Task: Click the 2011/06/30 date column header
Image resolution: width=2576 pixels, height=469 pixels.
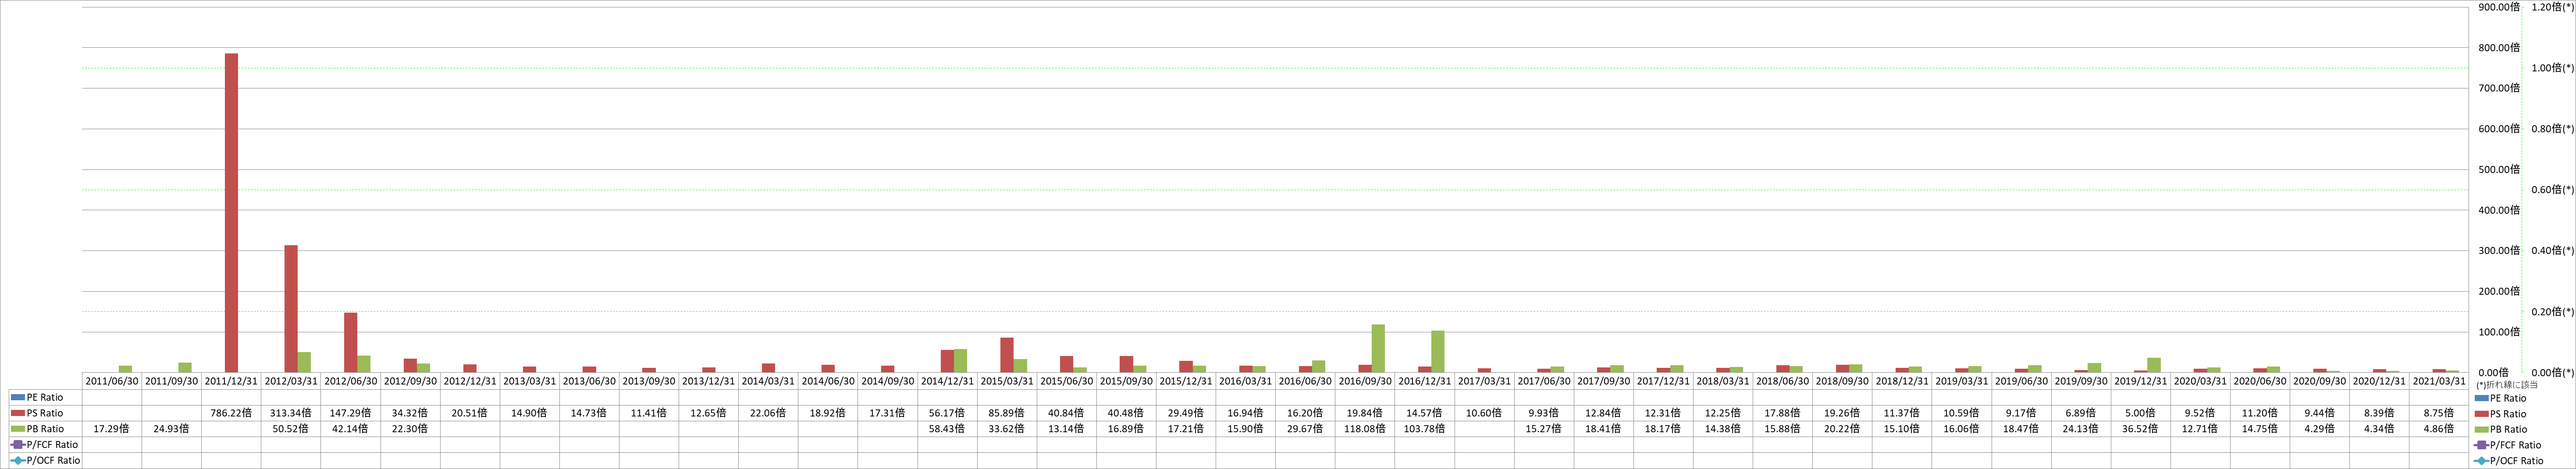Action: click(112, 381)
